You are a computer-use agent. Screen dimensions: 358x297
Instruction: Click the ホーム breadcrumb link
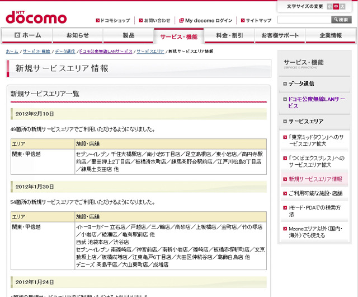coord(12,52)
